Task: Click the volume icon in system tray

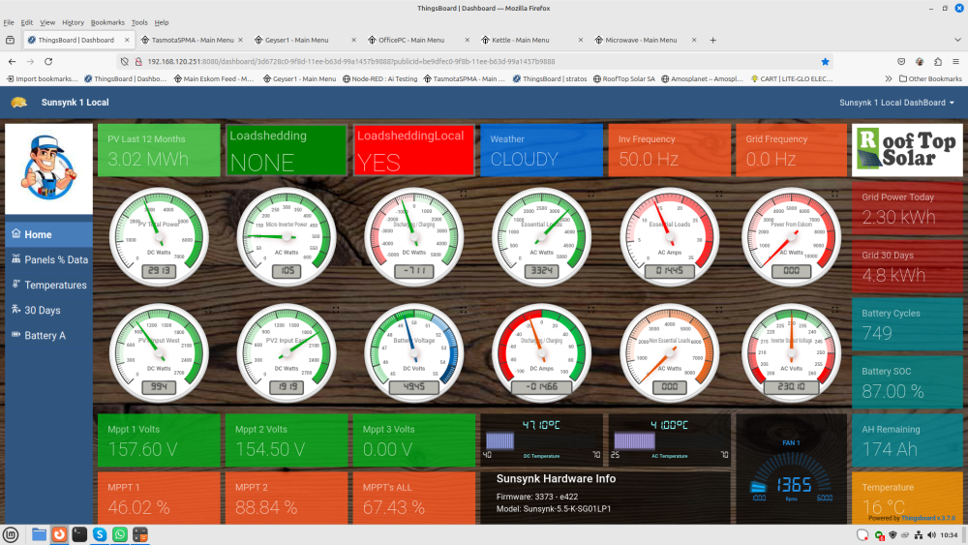Action: (931, 535)
